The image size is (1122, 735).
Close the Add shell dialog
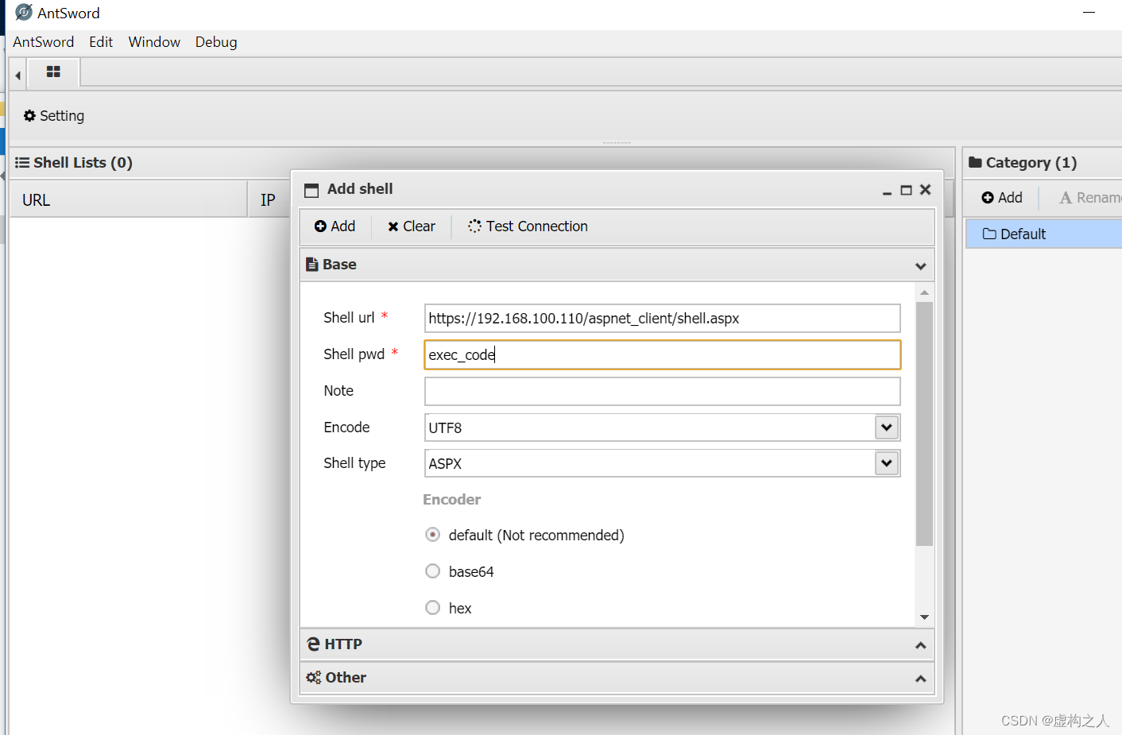pyautogui.click(x=925, y=190)
